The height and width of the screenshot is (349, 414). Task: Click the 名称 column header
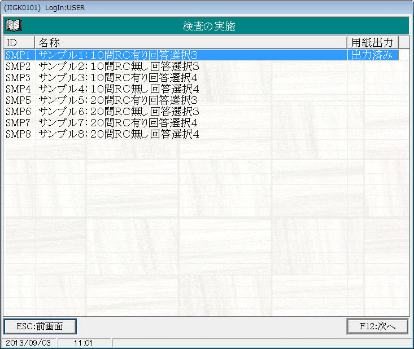[x=191, y=42]
